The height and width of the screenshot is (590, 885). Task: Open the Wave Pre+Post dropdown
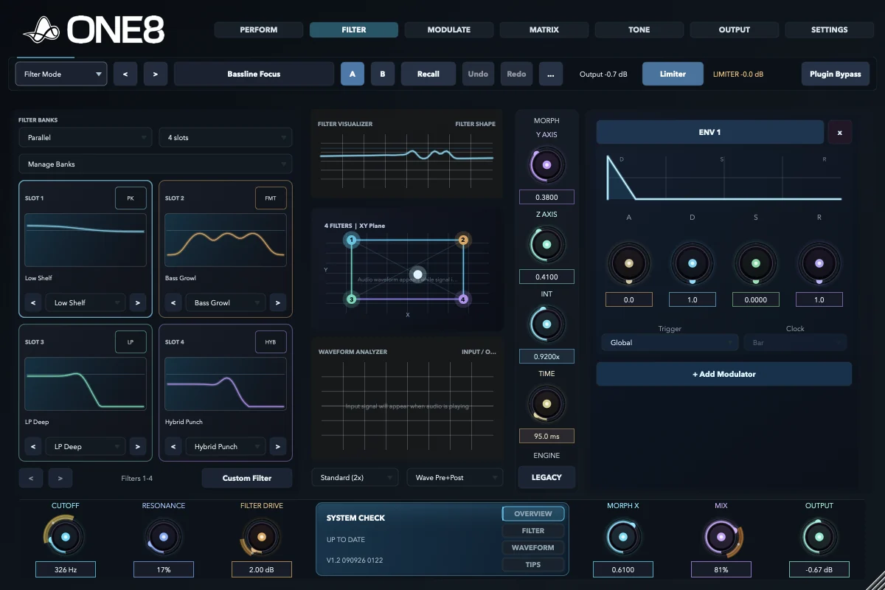455,477
